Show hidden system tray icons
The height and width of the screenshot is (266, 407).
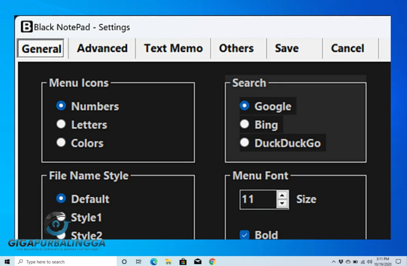(334, 262)
